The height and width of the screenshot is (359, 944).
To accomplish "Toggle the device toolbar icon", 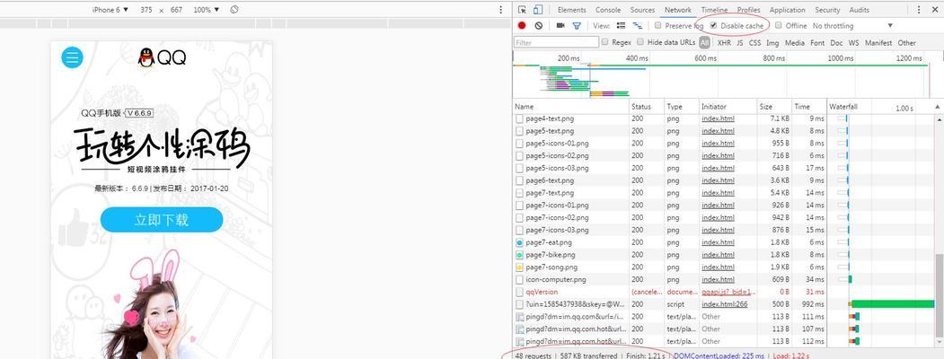I will point(538,10).
